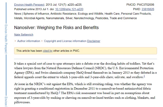Click the article title 'Nanosilver: Weighing the Risks and Benefits'
The width and height of the screenshot is (163, 107).
[x=56, y=28]
